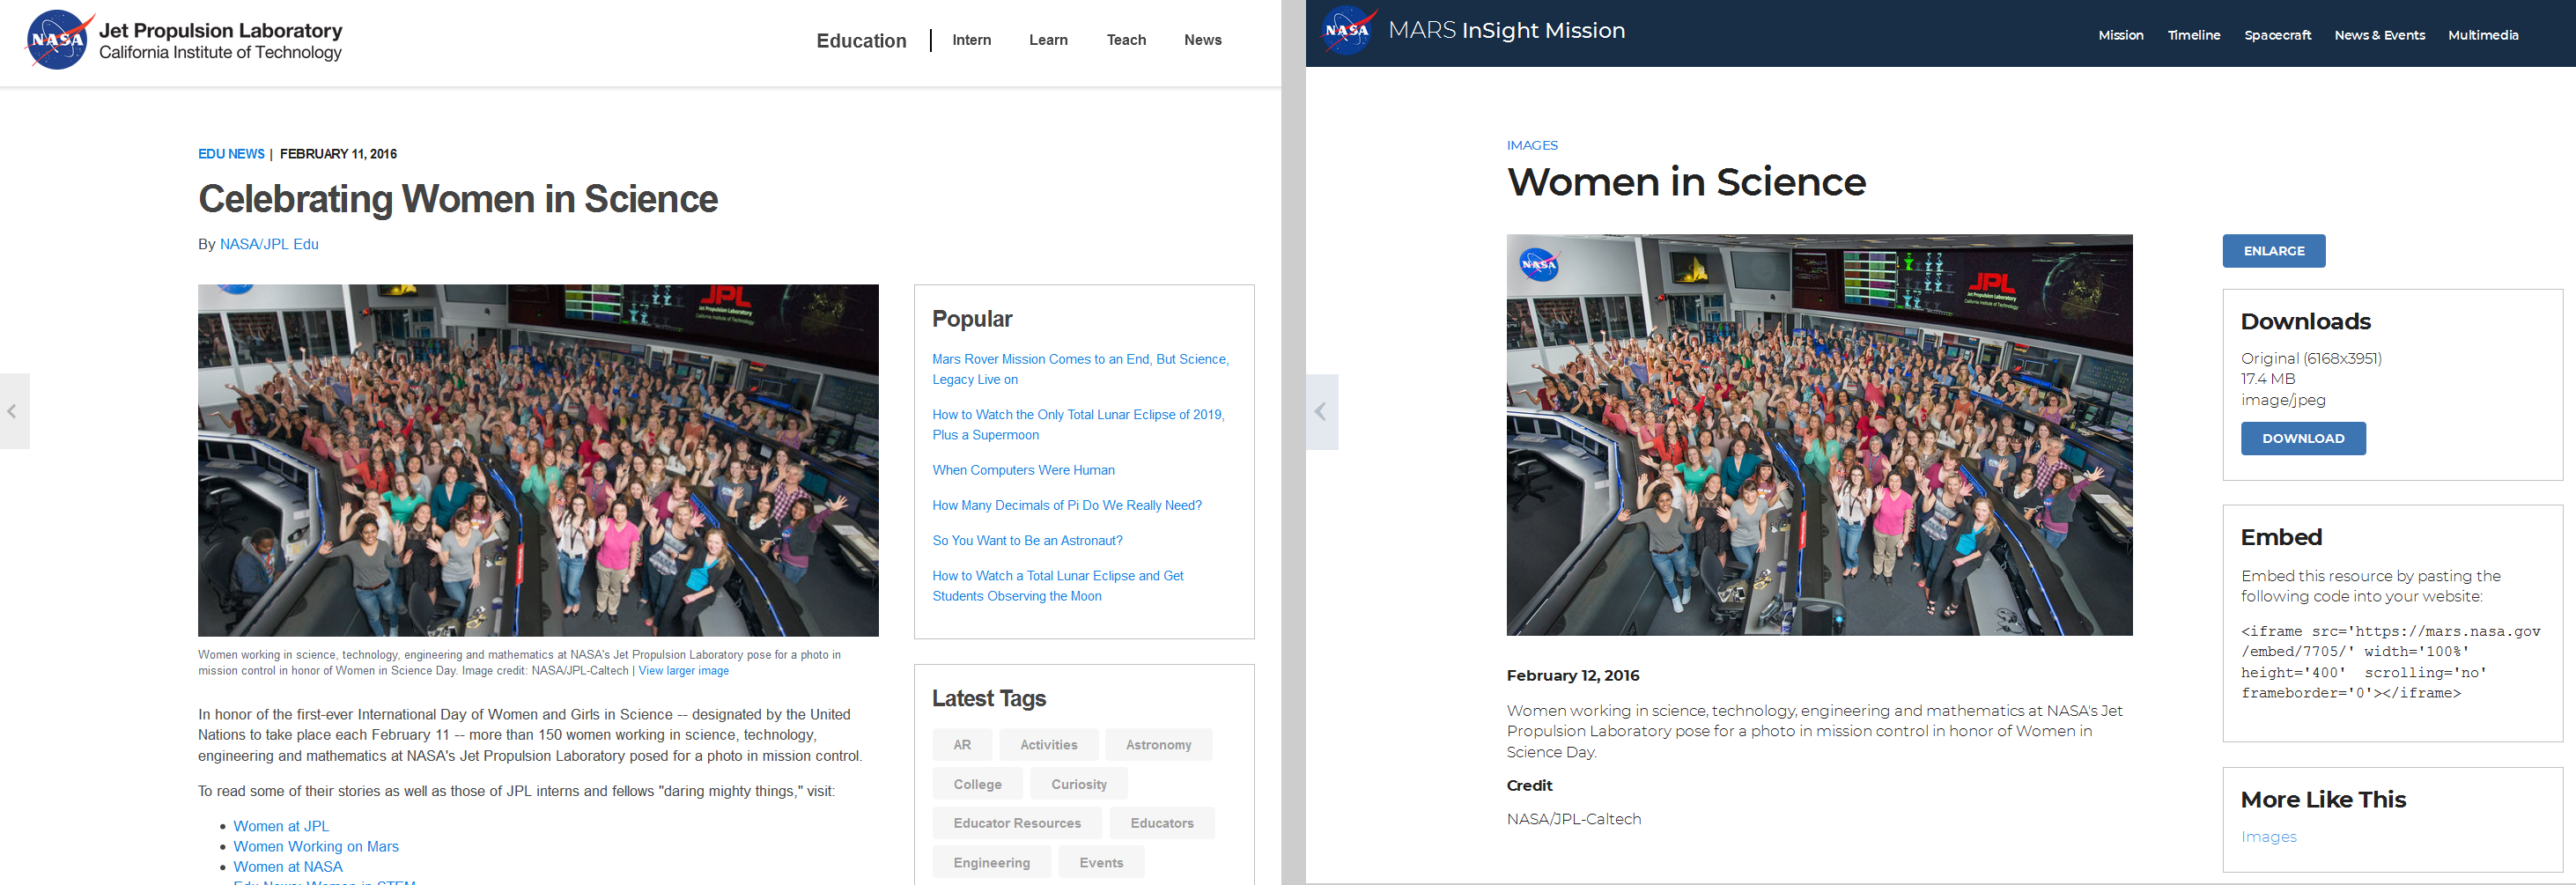Select the Activities tag
The height and width of the screenshot is (885, 2576).
1048,745
